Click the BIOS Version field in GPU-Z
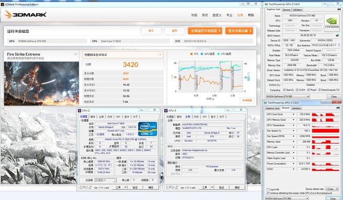Image resolution: width=343 pixels, height=200 pixels. [308, 35]
